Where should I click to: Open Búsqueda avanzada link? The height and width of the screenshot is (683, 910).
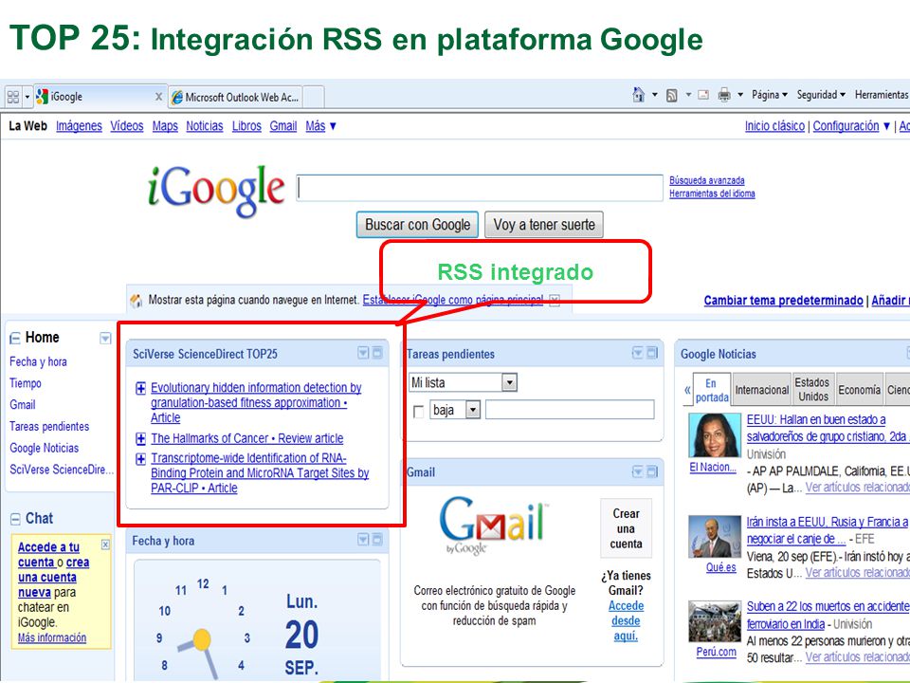tap(707, 180)
